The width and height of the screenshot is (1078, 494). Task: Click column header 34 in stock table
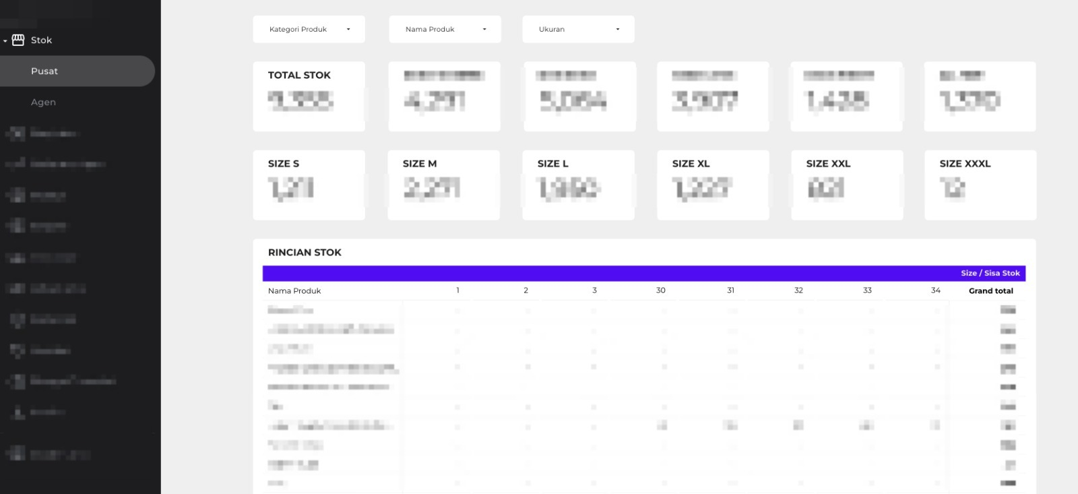coord(935,290)
